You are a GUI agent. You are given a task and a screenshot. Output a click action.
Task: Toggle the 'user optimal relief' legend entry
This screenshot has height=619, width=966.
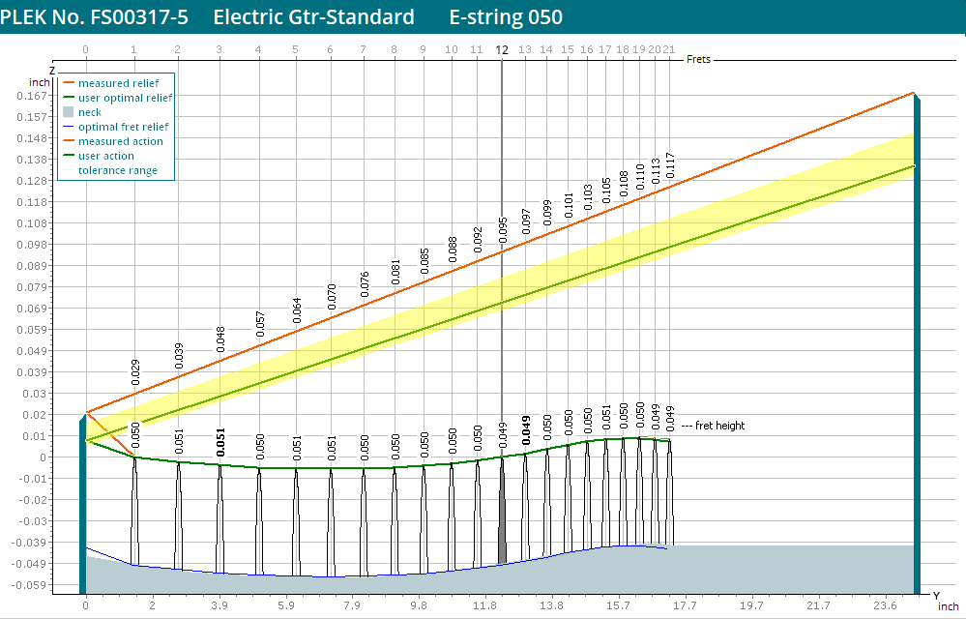pos(125,98)
